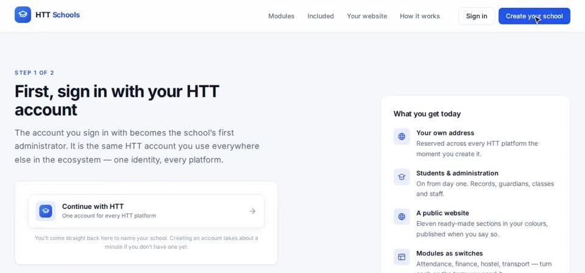Viewport: 585px width, 273px height.
Task: Click the heading First, sign in with your HTT account
Action: (x=117, y=101)
